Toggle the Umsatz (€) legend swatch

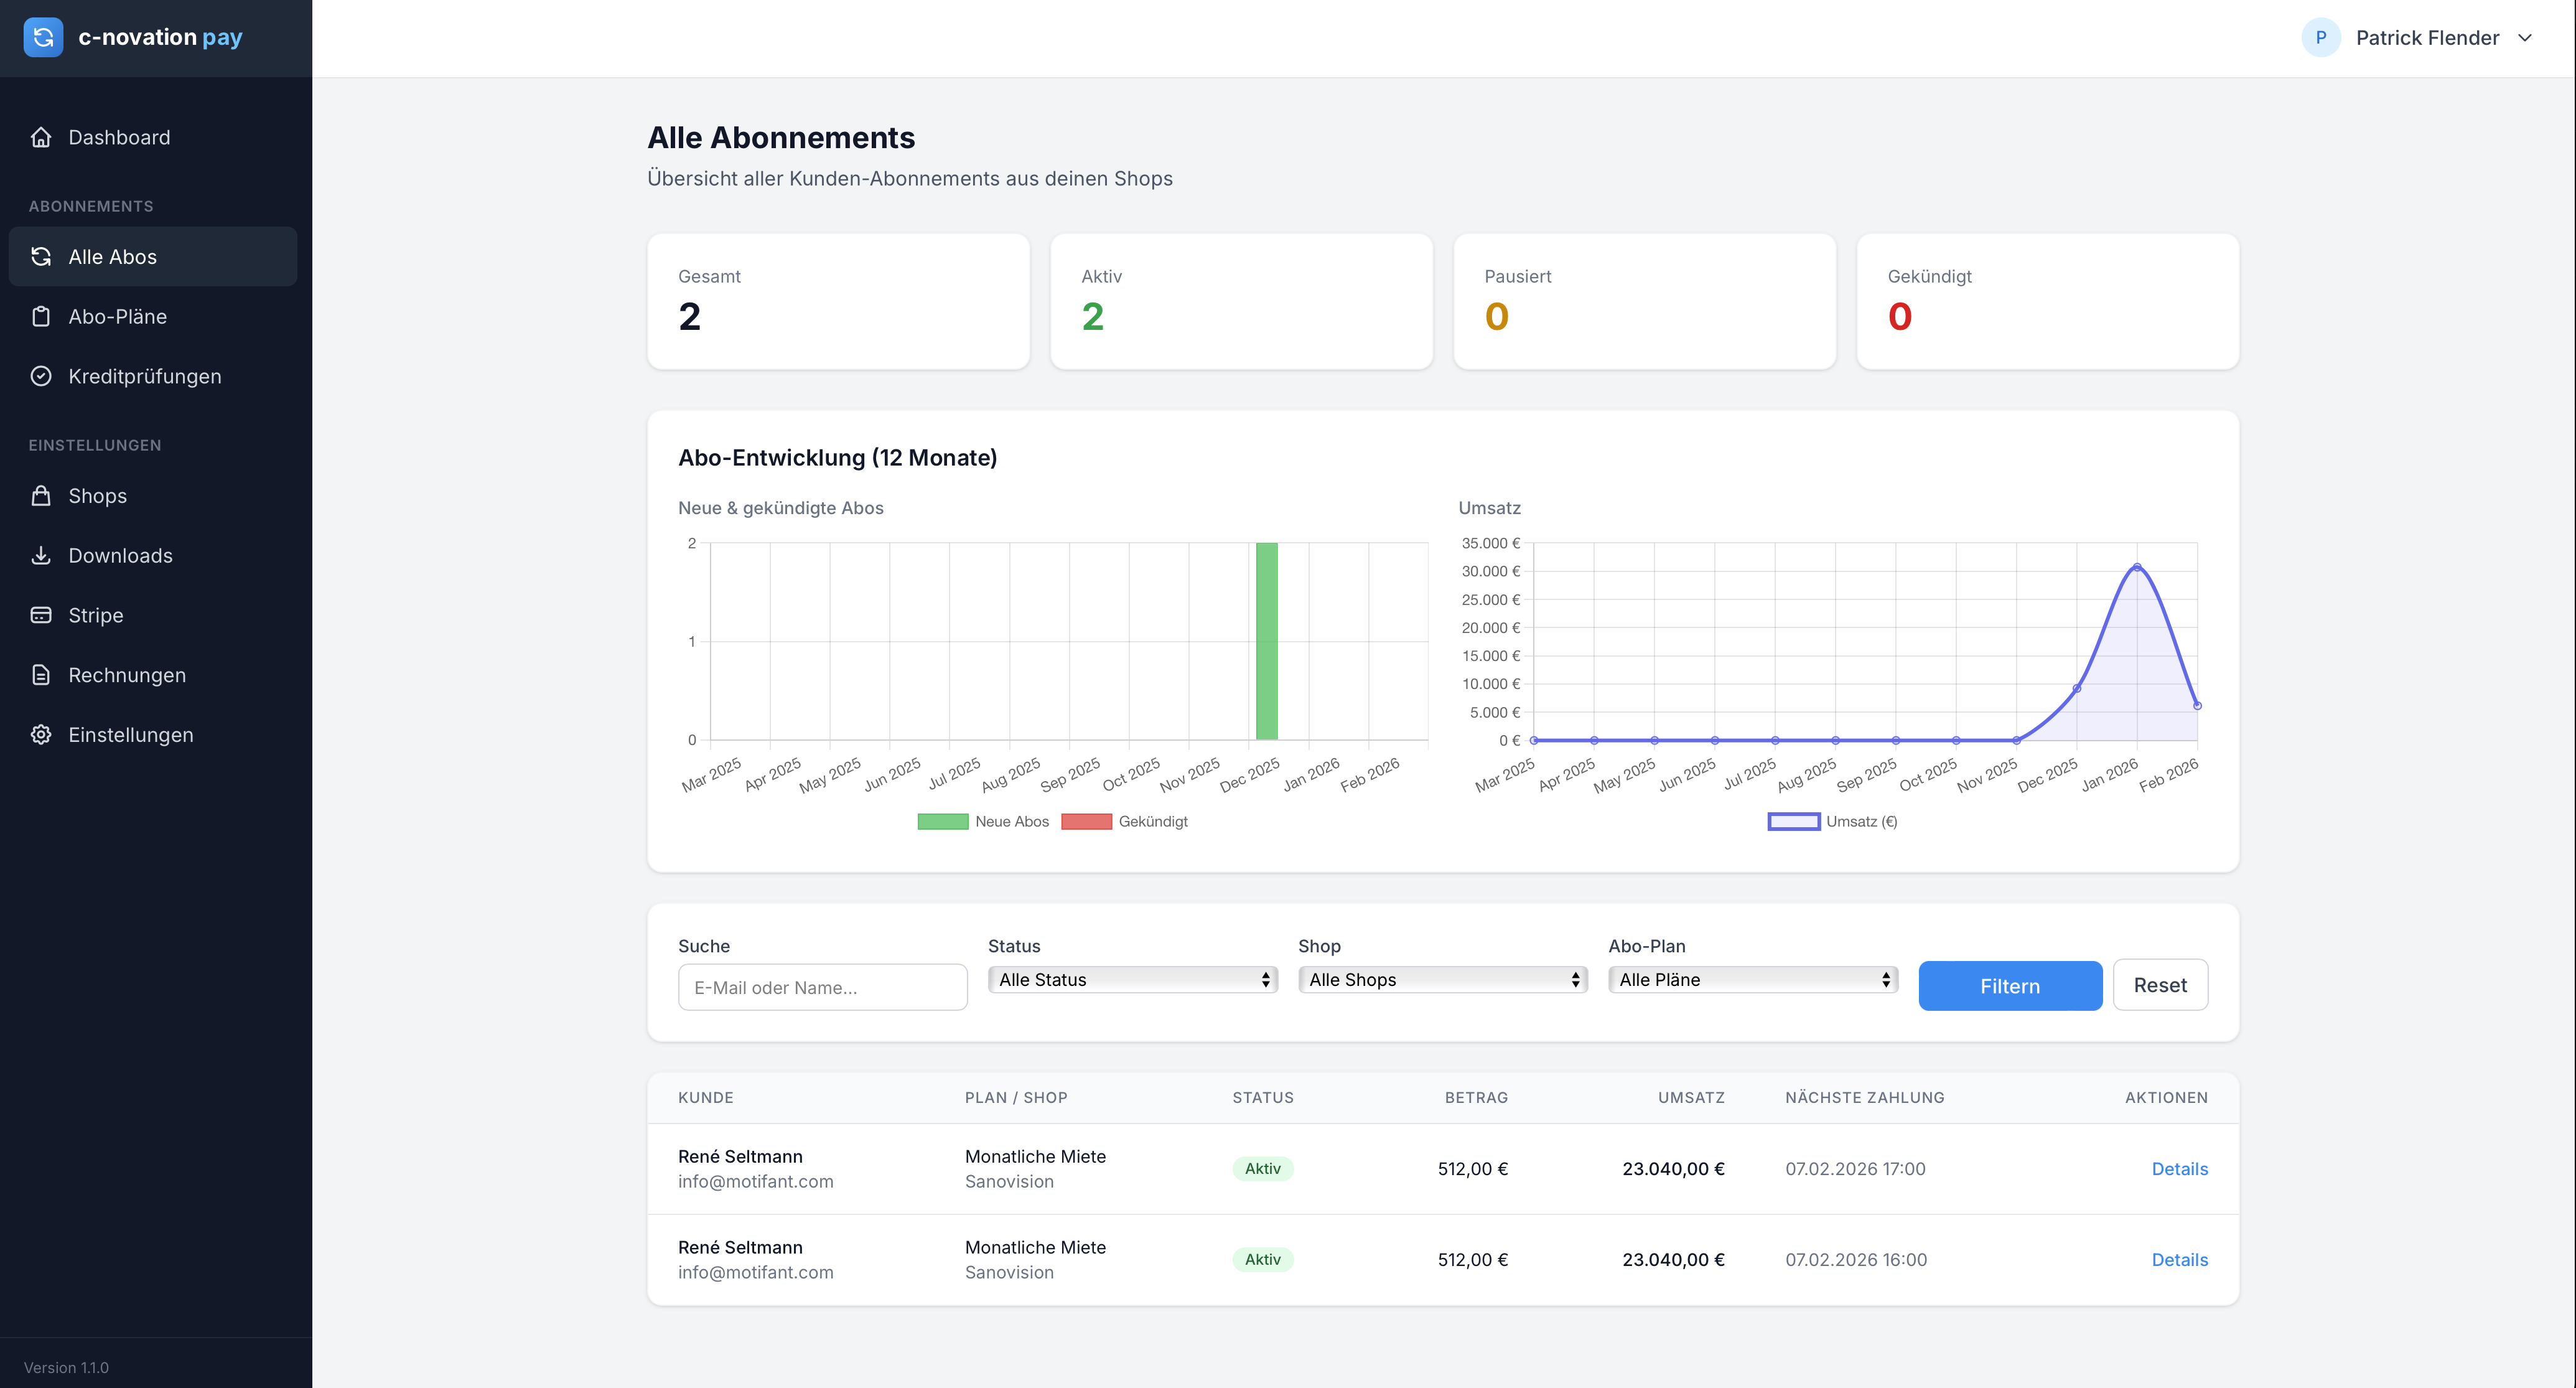[1793, 822]
